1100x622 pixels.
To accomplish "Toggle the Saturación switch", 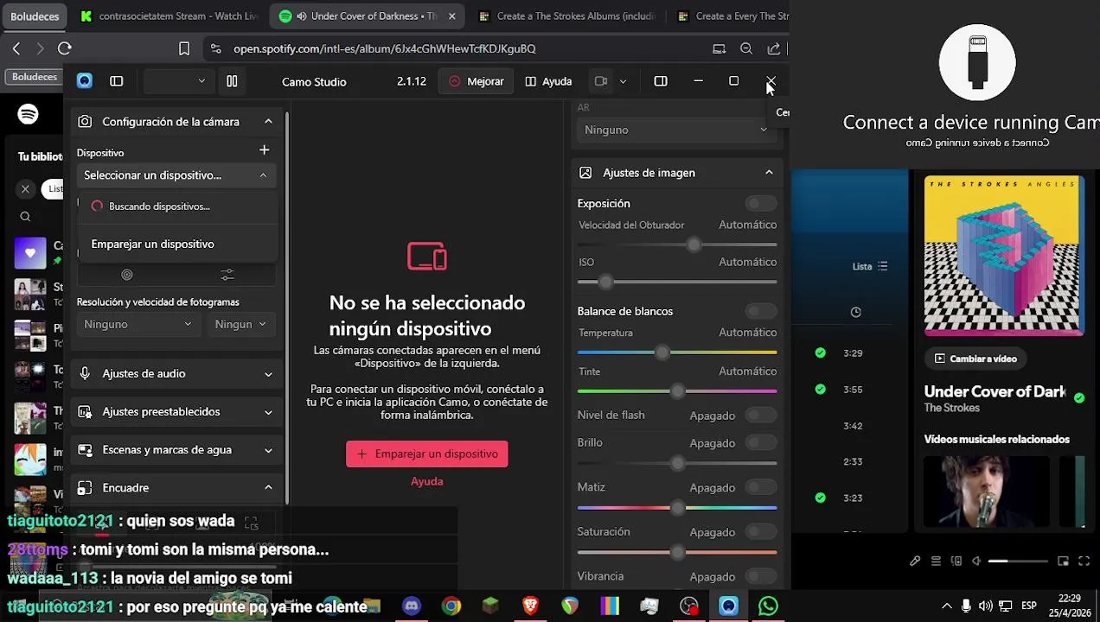I will point(761,532).
